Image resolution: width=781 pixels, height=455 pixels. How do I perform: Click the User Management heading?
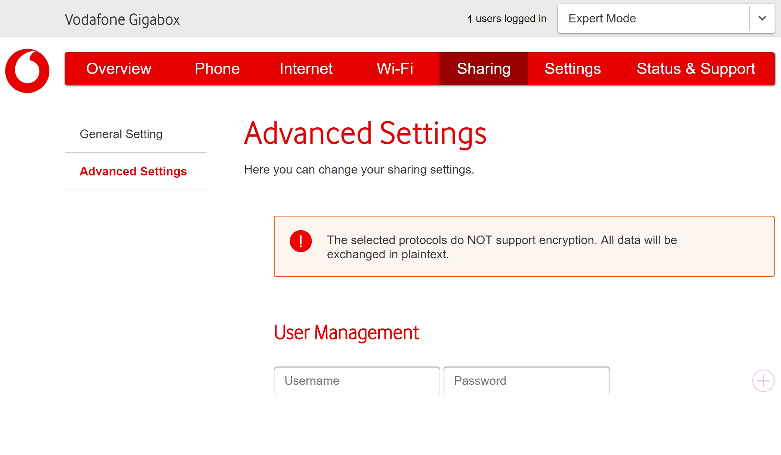point(347,332)
